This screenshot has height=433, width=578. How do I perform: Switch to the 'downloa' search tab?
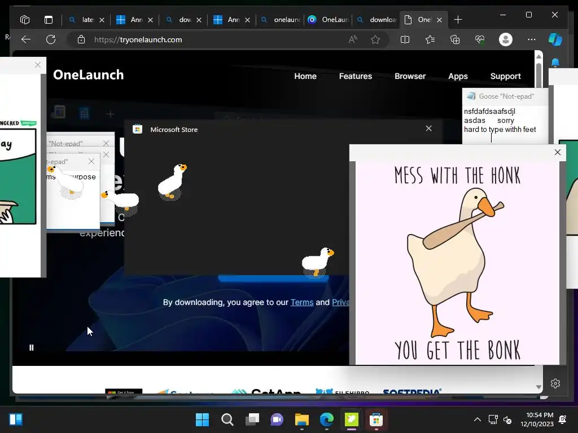point(376,20)
